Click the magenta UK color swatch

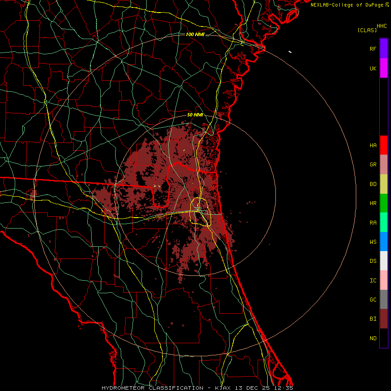pos(384,68)
